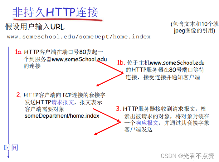
Task: Click the line jpeg图像的引用)
Action: click(194, 31)
